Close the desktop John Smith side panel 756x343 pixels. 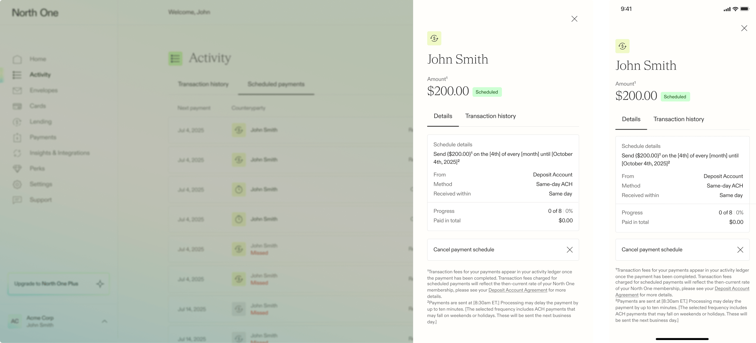click(x=574, y=19)
